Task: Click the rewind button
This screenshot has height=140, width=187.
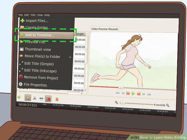Action: [x=123, y=93]
